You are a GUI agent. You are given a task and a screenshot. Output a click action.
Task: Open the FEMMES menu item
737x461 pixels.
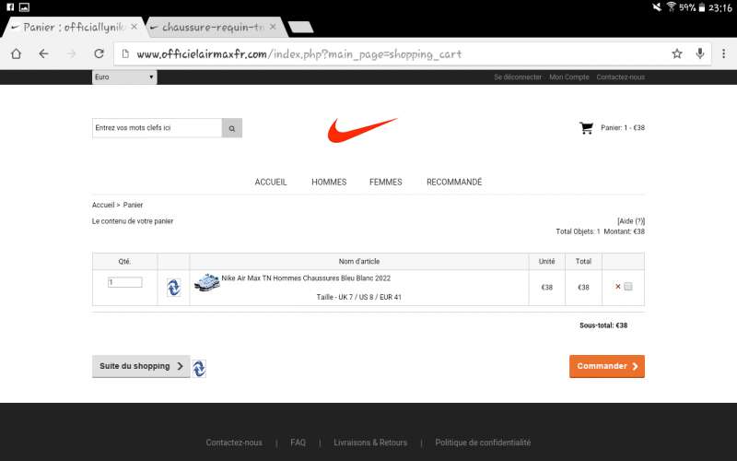(x=385, y=182)
